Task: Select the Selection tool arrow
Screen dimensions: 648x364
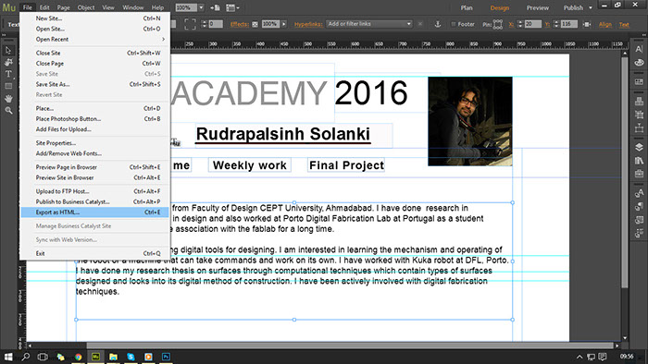Action: click(x=8, y=51)
